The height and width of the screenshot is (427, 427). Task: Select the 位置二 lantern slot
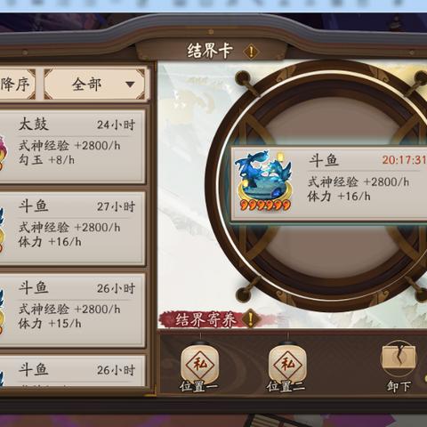(287, 367)
